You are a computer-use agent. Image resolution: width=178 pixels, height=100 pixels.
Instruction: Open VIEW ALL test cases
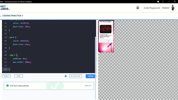[x=88, y=86]
